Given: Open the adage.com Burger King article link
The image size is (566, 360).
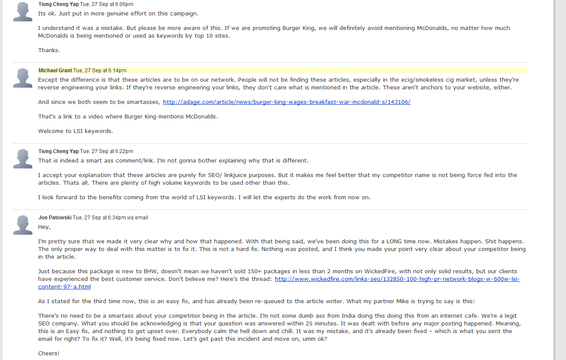Looking at the screenshot, I should tap(286, 102).
